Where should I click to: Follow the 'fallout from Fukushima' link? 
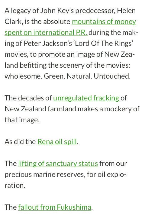click(54, 207)
